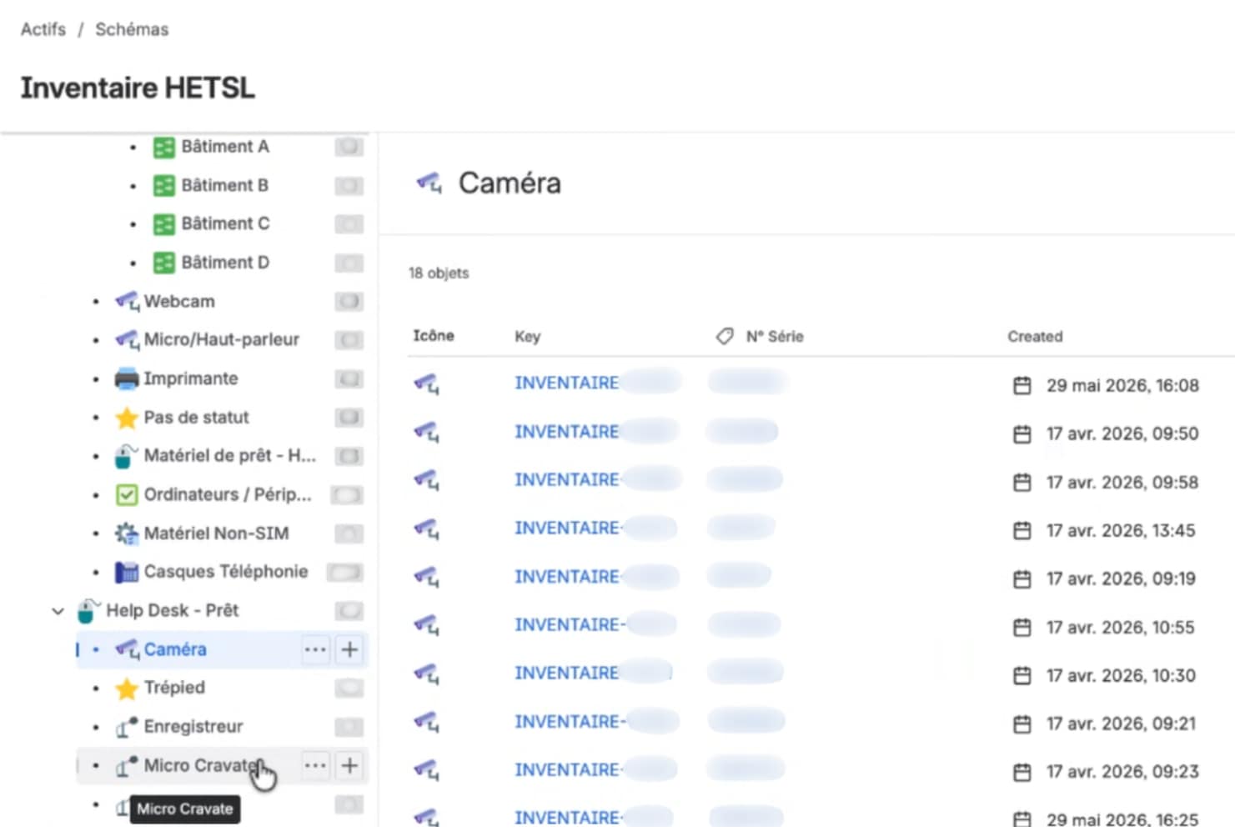Screen dimensions: 1235x831
Task: Sort by the Icône column header
Action: pos(434,336)
